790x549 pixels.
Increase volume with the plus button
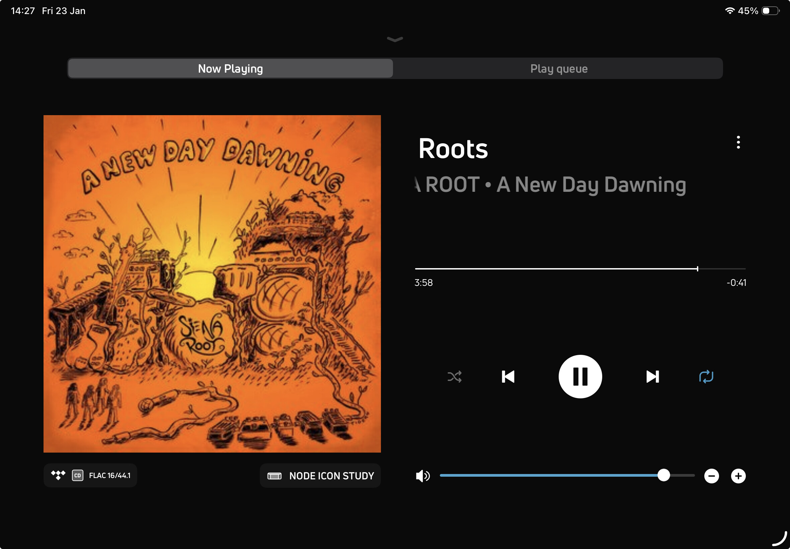(x=738, y=476)
